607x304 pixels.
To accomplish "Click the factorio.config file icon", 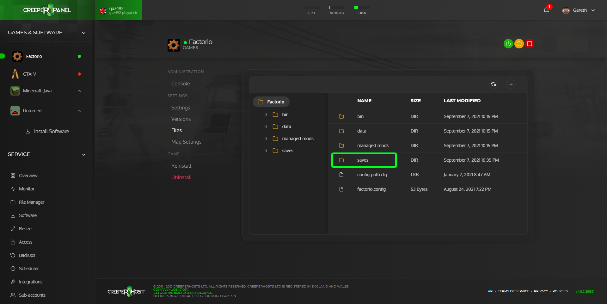I will click(x=341, y=189).
